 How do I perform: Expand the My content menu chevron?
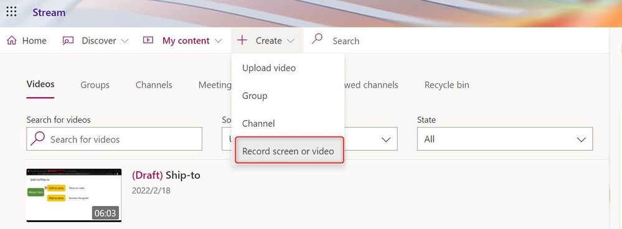click(x=218, y=41)
